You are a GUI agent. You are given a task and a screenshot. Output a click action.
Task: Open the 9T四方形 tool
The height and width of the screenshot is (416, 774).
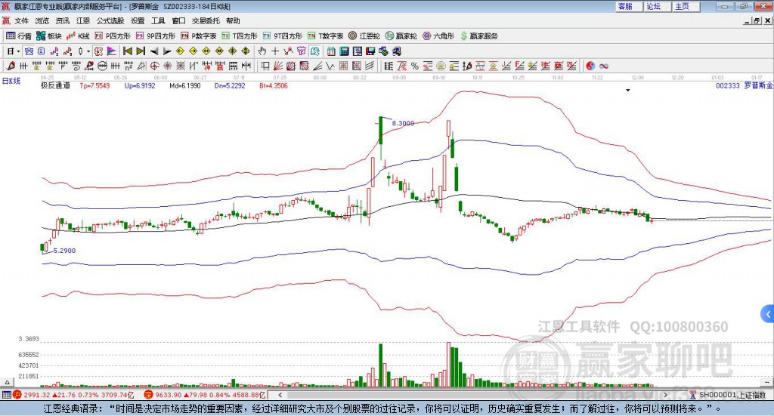coord(283,36)
